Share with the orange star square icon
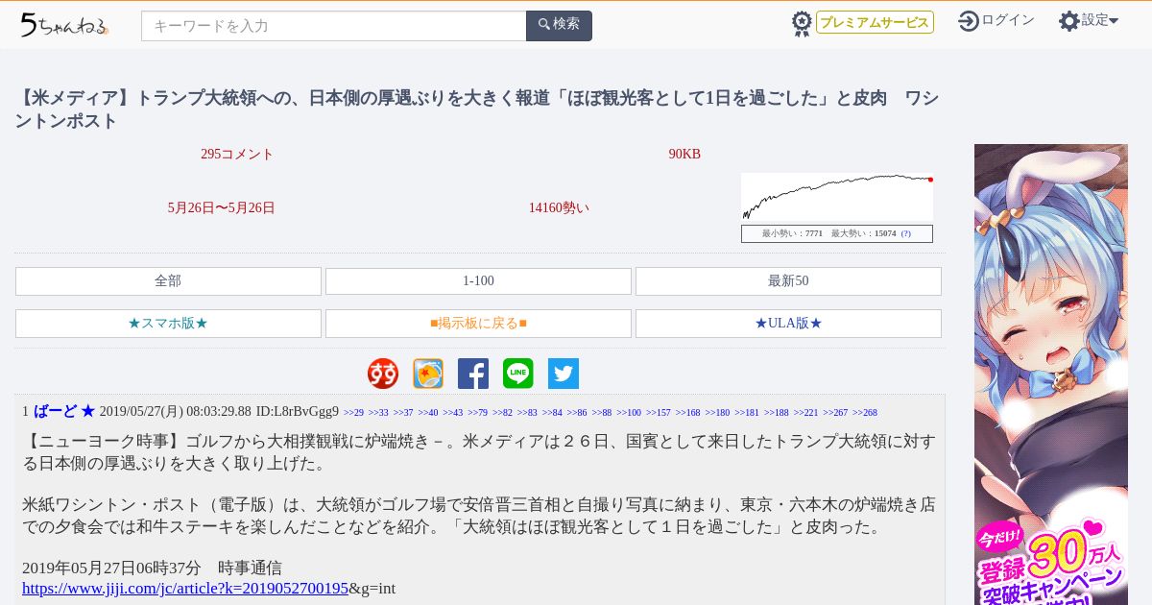Image resolution: width=1152 pixels, height=605 pixels. point(428,374)
